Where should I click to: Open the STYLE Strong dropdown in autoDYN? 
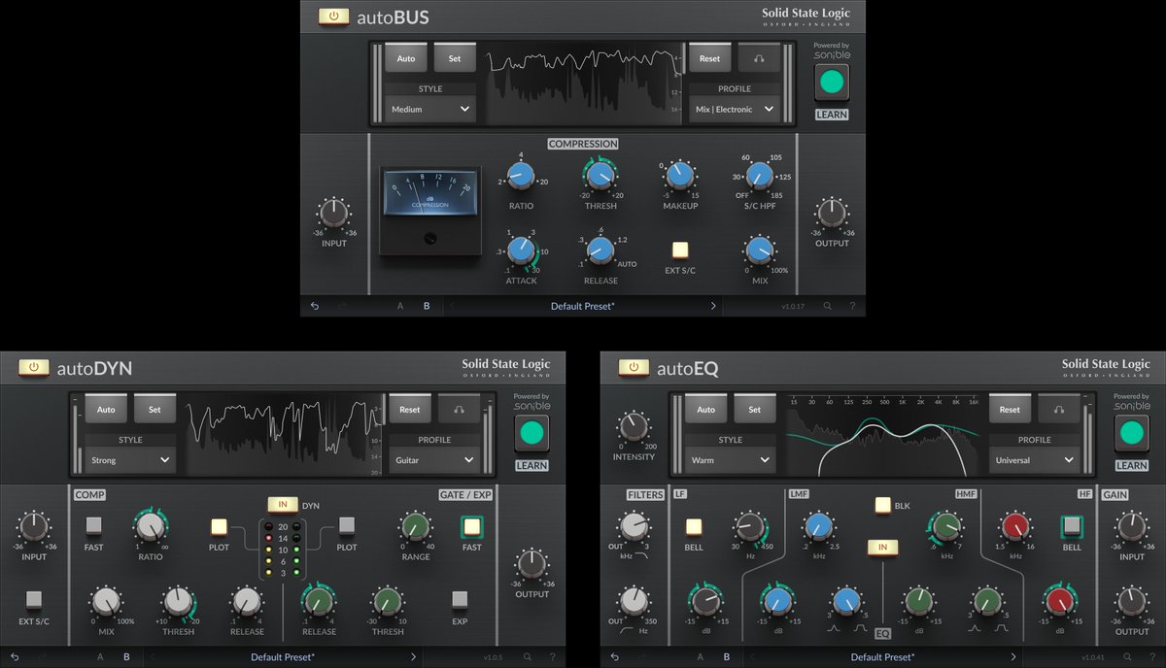pyautogui.click(x=130, y=460)
